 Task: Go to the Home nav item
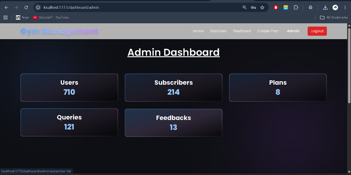198,31
